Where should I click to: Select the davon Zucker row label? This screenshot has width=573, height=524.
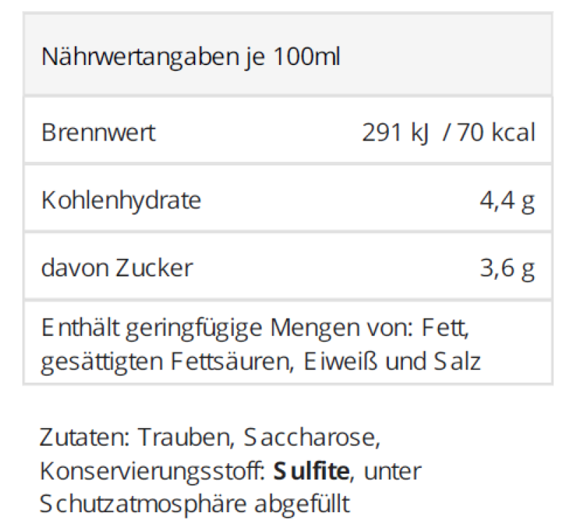coord(117,268)
